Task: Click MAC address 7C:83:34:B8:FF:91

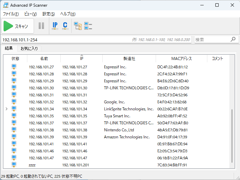Action: [x=172, y=165]
